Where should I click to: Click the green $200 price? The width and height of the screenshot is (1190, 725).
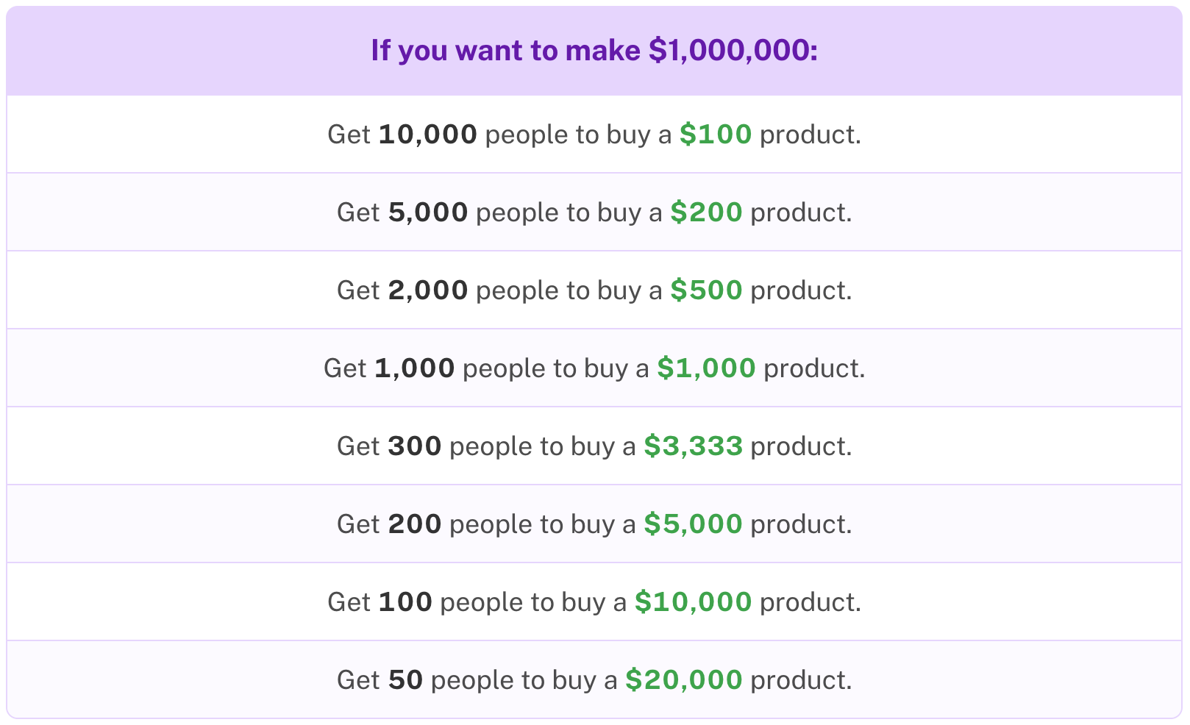(x=706, y=213)
